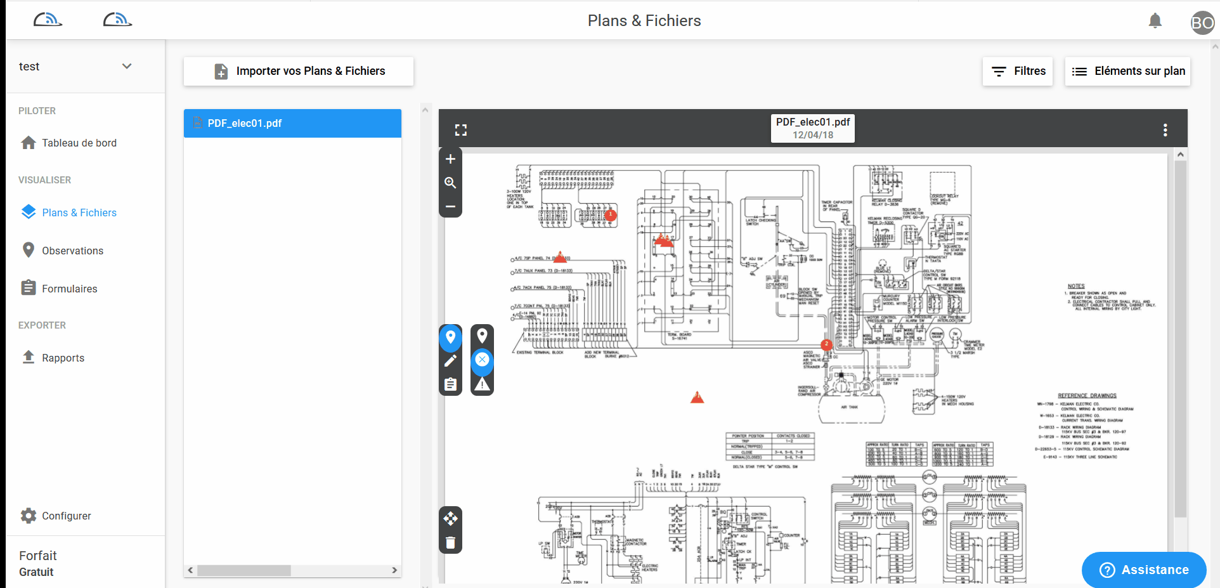Click the Tableau de bord home icon
This screenshot has height=588, width=1220.
29,143
